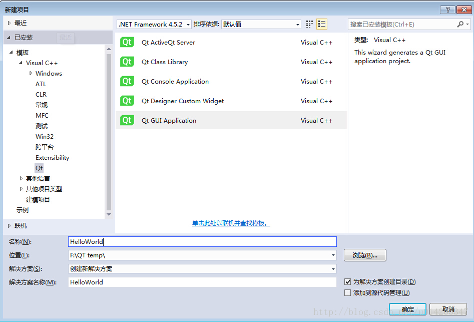Select Qt Designer Custom Widget name
The height and width of the screenshot is (322, 474).
pos(183,101)
